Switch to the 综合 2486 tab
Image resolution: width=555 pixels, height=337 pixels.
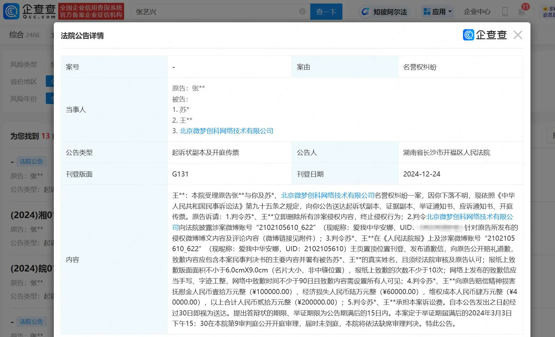[24, 35]
